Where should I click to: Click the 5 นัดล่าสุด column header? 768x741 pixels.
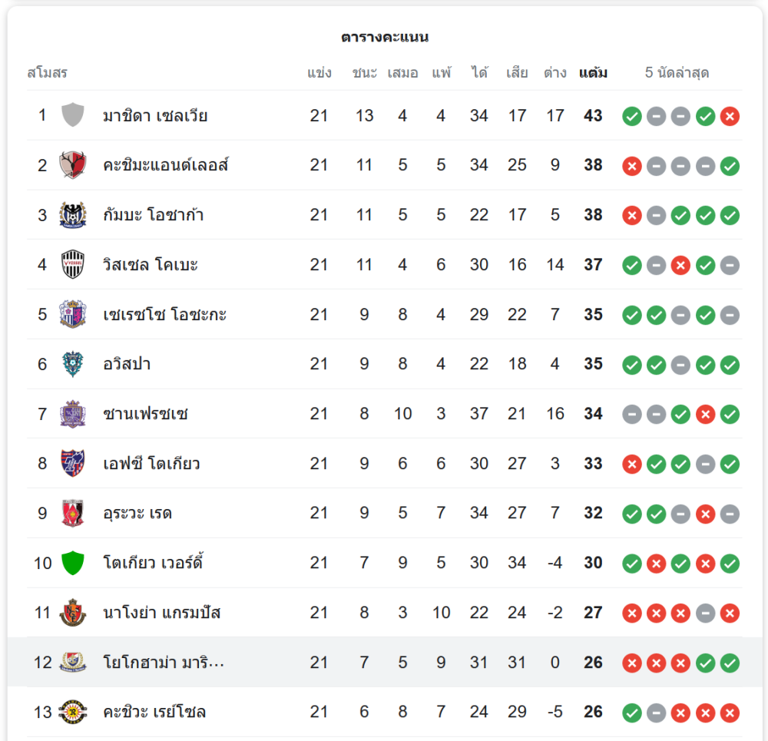(x=677, y=73)
